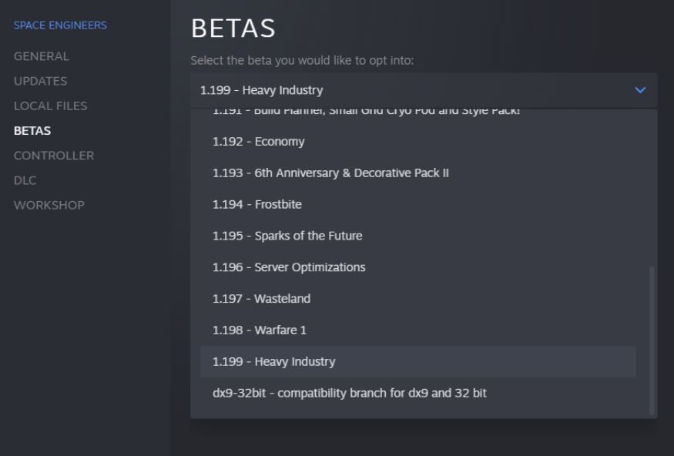Open the selected beta combo box

[416, 90]
